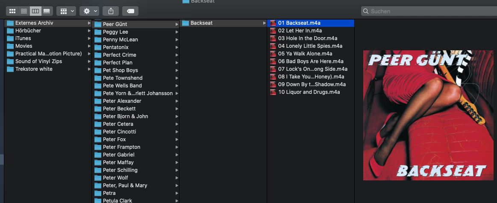Select file 05 Ya Walk Alone.m4a
The height and width of the screenshot is (203, 497).
point(311,54)
